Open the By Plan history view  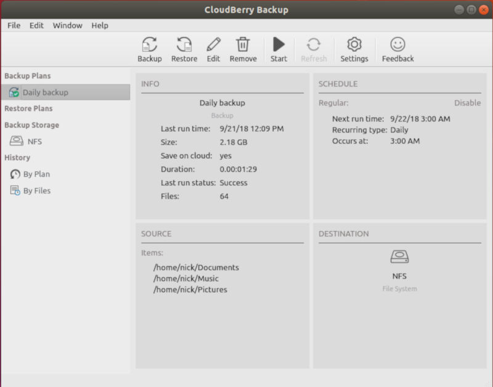click(x=28, y=174)
